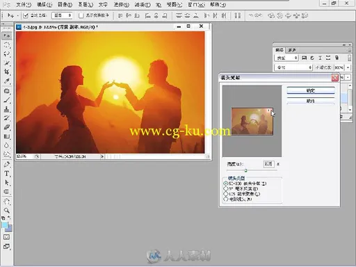Toggle layer filtering switch in Layers panel
Image resolution: width=356 pixels, height=267 pixels.
[x=349, y=58]
